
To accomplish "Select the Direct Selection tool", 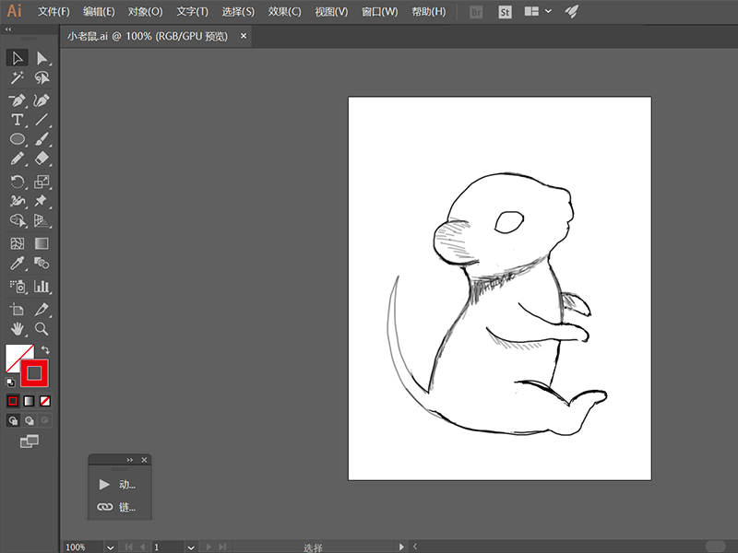I will (x=42, y=58).
